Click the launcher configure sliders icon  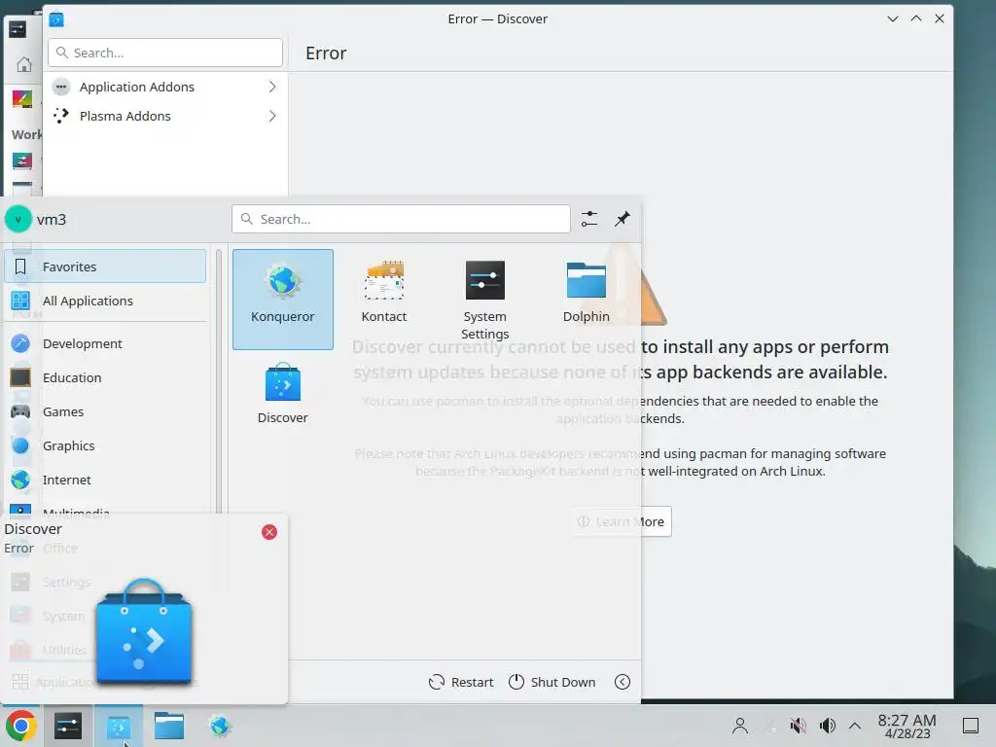pyautogui.click(x=589, y=219)
